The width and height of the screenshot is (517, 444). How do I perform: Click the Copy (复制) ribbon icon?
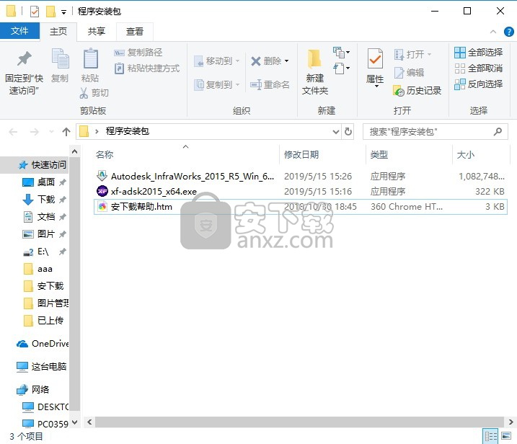pos(60,59)
